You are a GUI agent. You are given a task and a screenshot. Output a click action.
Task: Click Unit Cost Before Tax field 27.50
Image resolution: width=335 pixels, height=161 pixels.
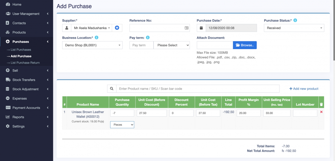tap(208, 113)
